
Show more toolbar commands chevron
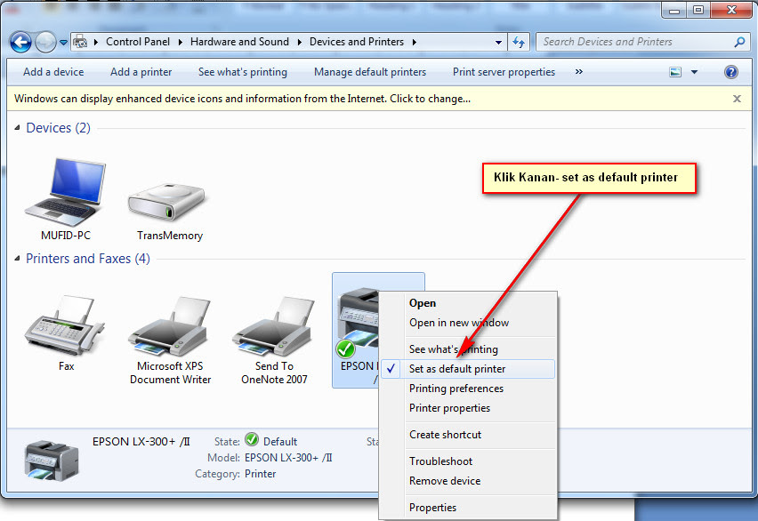578,71
